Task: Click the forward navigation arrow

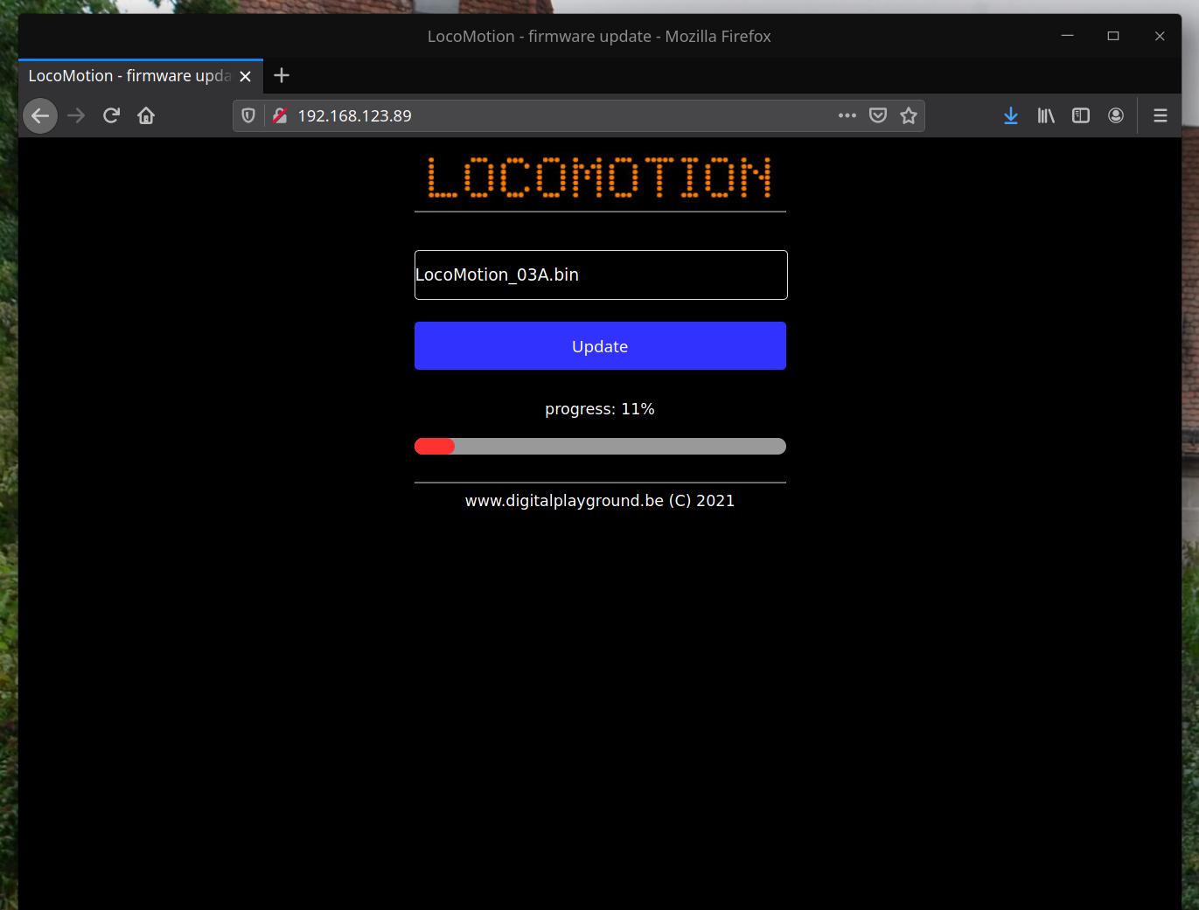Action: click(76, 115)
